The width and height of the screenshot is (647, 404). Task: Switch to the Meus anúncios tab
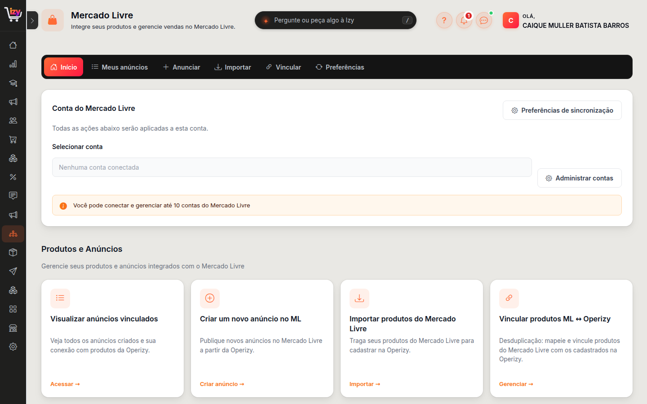point(120,67)
